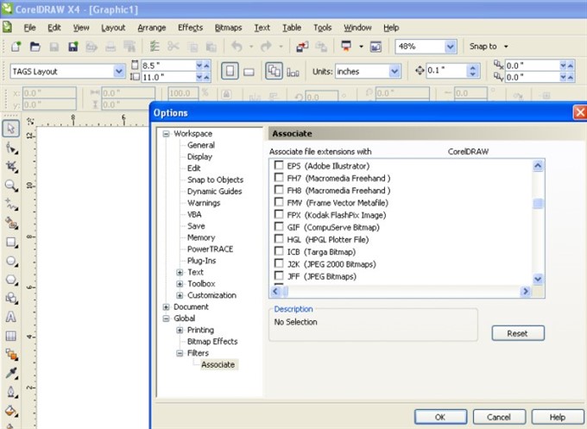The height and width of the screenshot is (429, 587).
Task: Click the Welcome Screen icon
Action: (x=376, y=47)
